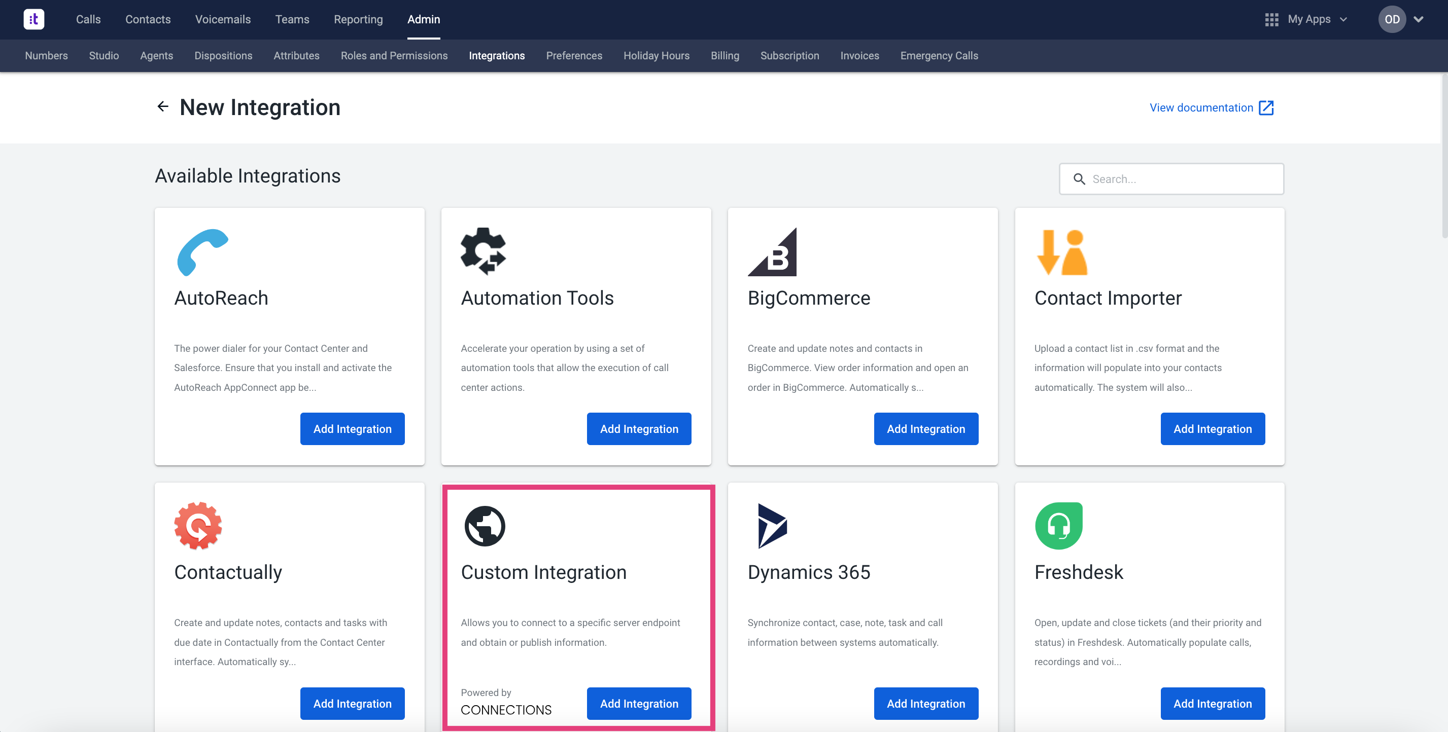The image size is (1448, 732).
Task: Click the BigCommerce logo icon
Action: [x=772, y=252]
